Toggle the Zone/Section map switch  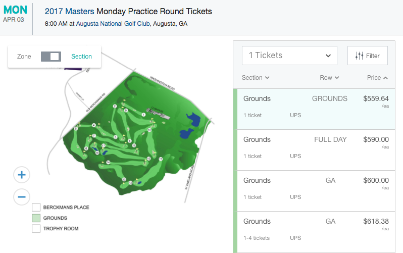click(x=51, y=57)
